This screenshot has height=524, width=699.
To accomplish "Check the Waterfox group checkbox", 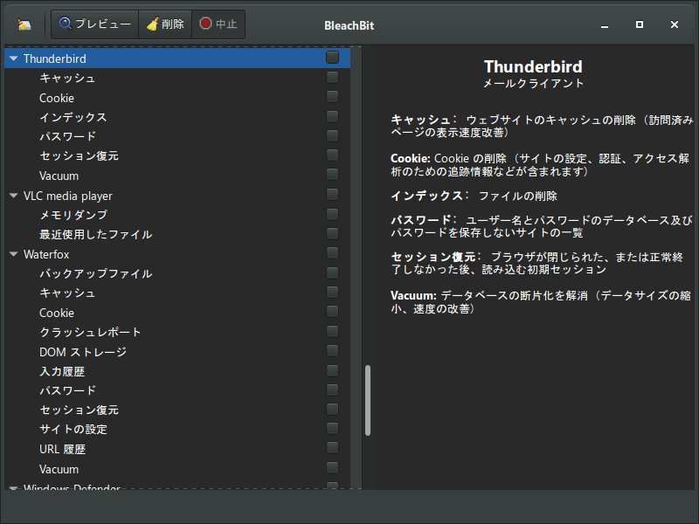I will 332,253.
